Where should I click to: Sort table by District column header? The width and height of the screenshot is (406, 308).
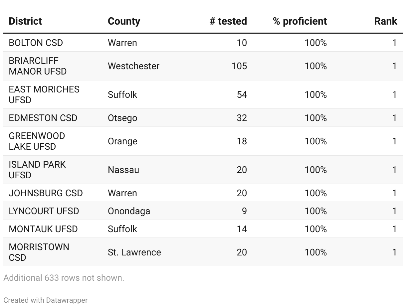(x=25, y=21)
